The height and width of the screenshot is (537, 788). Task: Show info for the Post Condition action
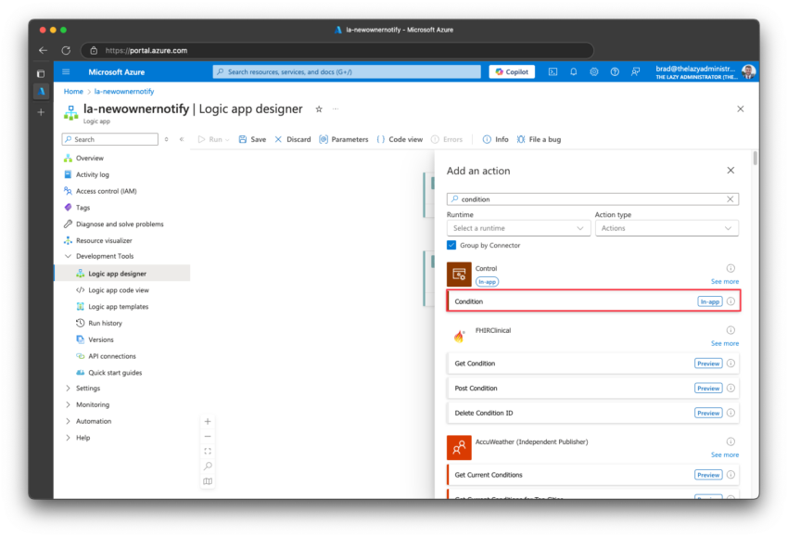pyautogui.click(x=731, y=388)
